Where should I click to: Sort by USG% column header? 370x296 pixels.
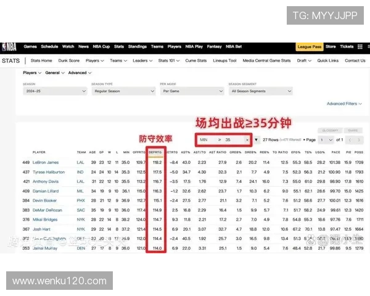click(x=320, y=152)
